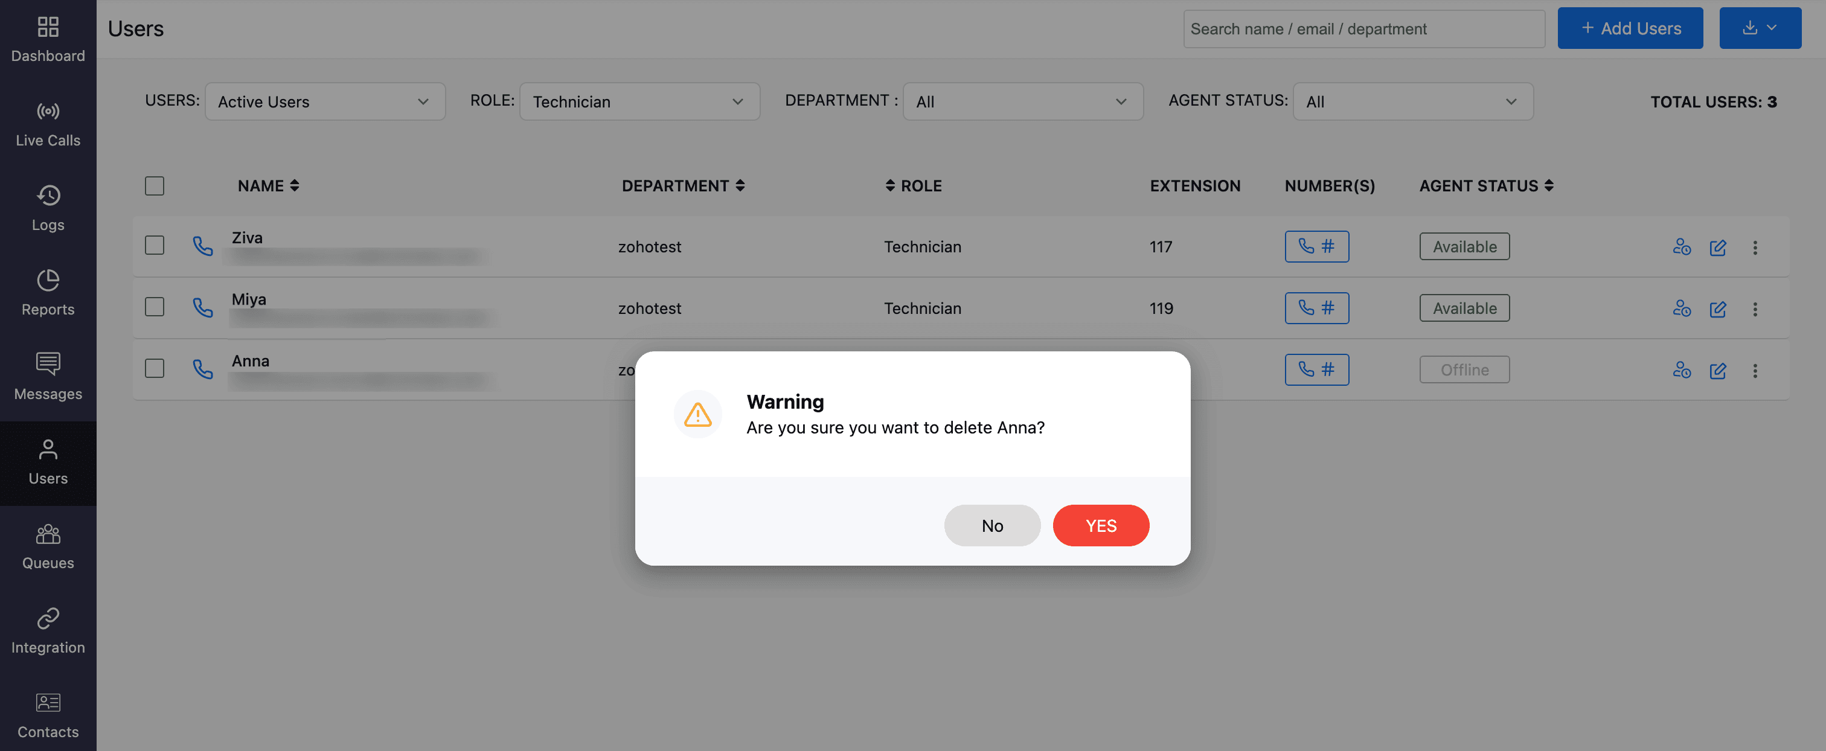The image size is (1826, 751).
Task: Select the checkbox beside Miya
Action: [x=155, y=307]
